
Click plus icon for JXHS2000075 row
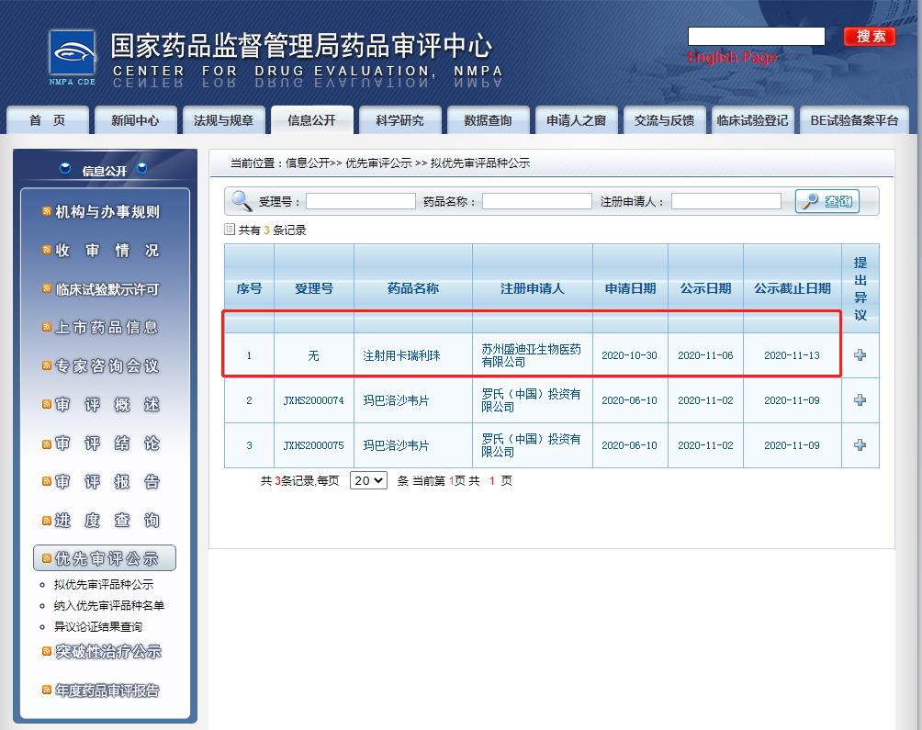point(860,445)
